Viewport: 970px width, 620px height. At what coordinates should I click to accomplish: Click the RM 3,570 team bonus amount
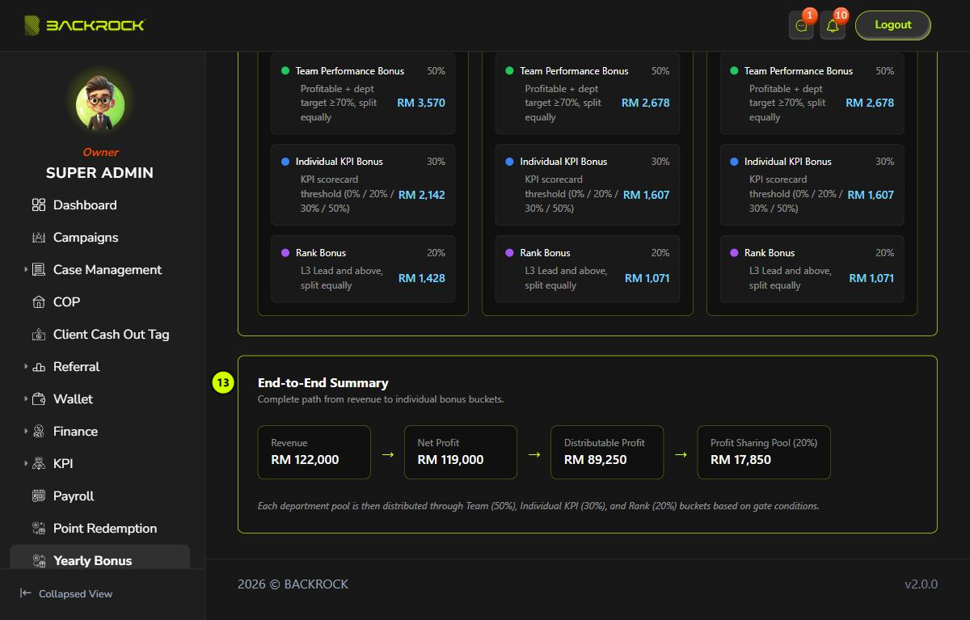click(x=421, y=103)
